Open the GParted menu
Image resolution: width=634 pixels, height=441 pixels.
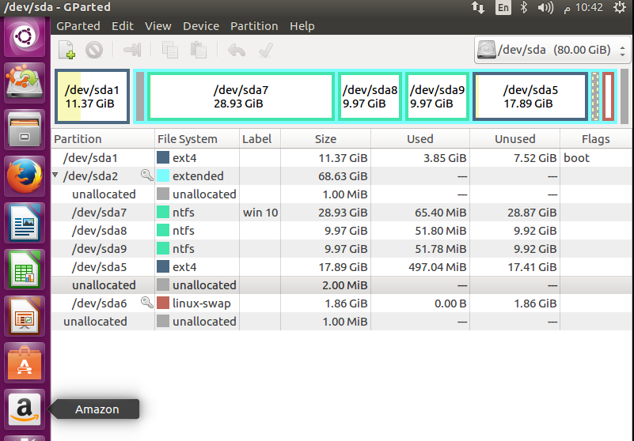click(78, 26)
